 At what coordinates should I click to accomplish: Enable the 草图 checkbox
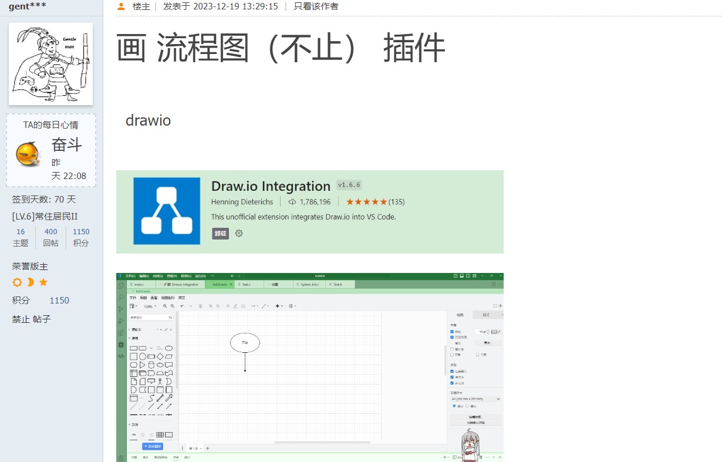(x=477, y=355)
